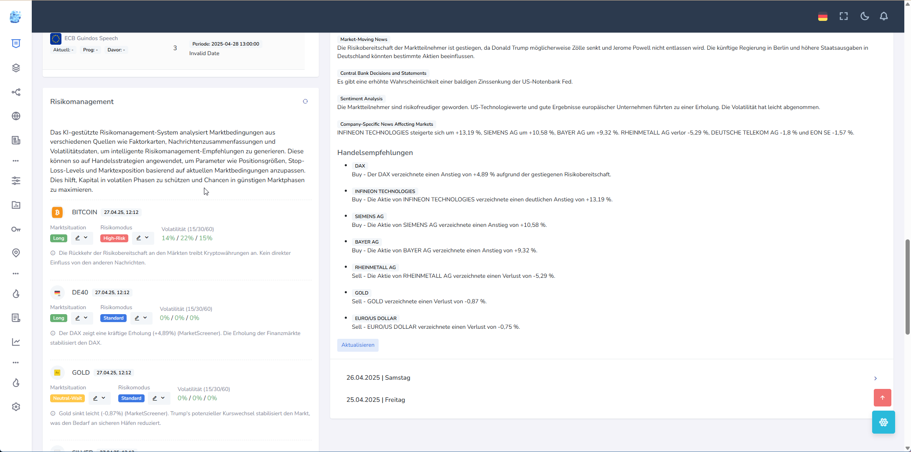The width and height of the screenshot is (911, 452).
Task: Click the SIEMENS AG tag
Action: 369,216
